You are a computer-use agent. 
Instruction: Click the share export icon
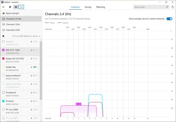point(173,7)
